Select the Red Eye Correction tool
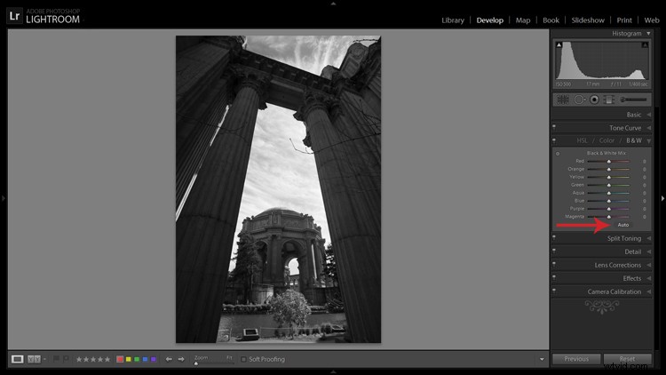Viewport: 666px width, 375px height. [595, 100]
